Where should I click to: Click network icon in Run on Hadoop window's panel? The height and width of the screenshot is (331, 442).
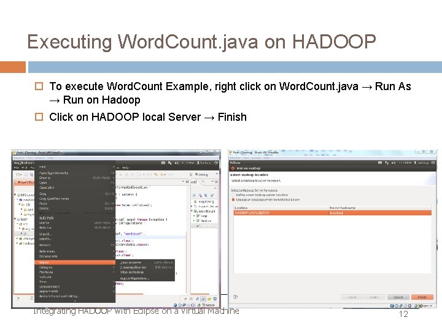[387, 162]
